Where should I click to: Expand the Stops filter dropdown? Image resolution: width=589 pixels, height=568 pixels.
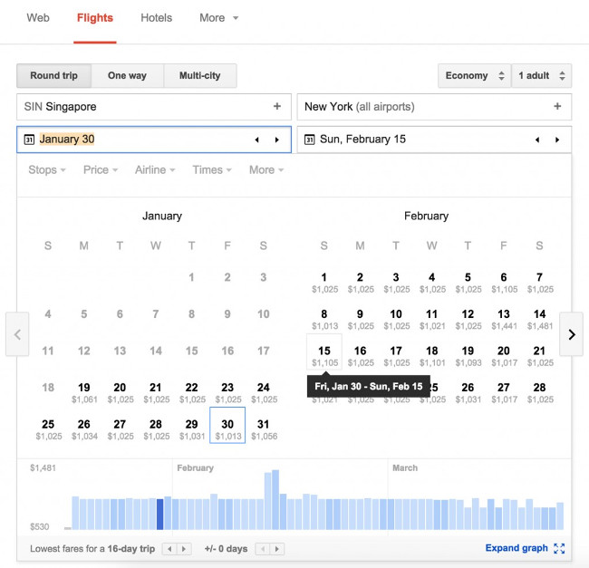pos(47,169)
